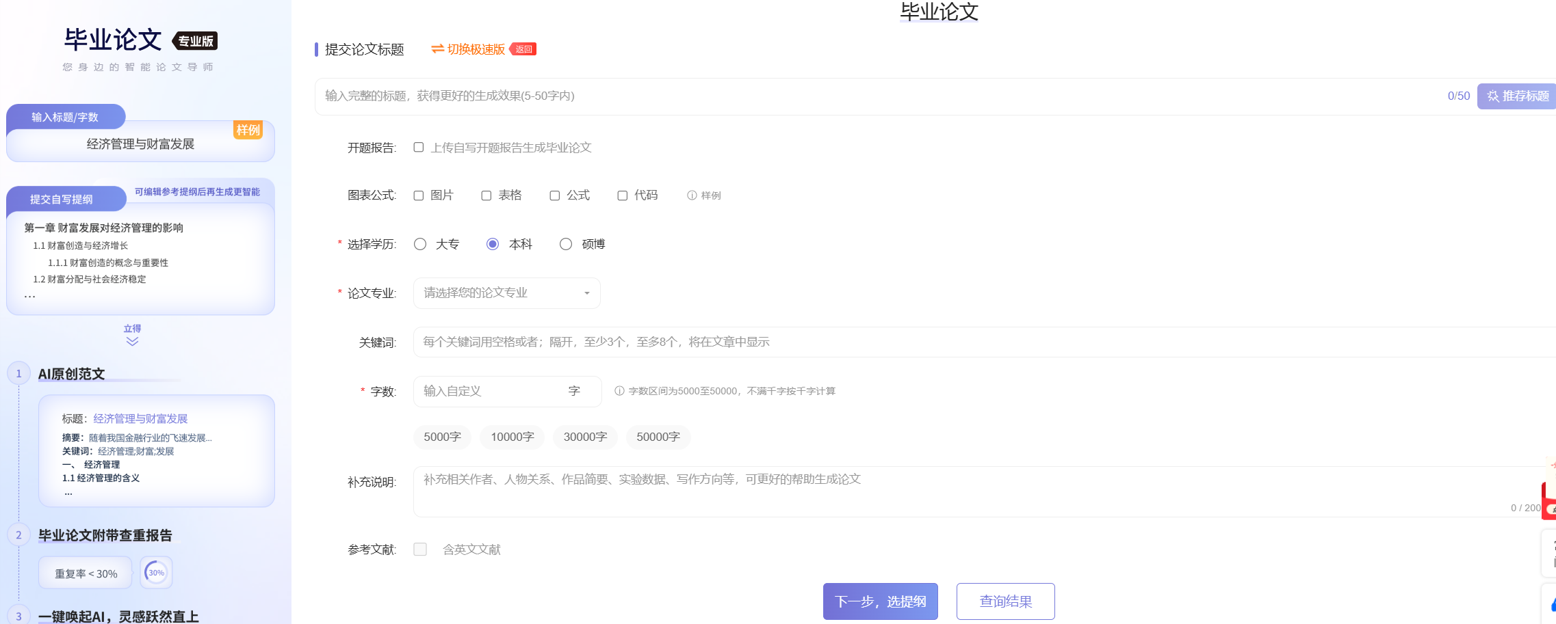The width and height of the screenshot is (1556, 624).
Task: Choose the 大专 education radio option
Action: tap(420, 244)
